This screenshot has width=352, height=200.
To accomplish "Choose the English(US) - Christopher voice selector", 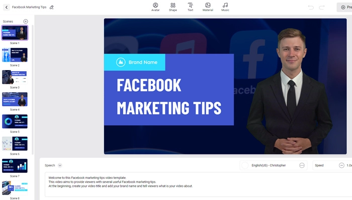I will point(273,165).
